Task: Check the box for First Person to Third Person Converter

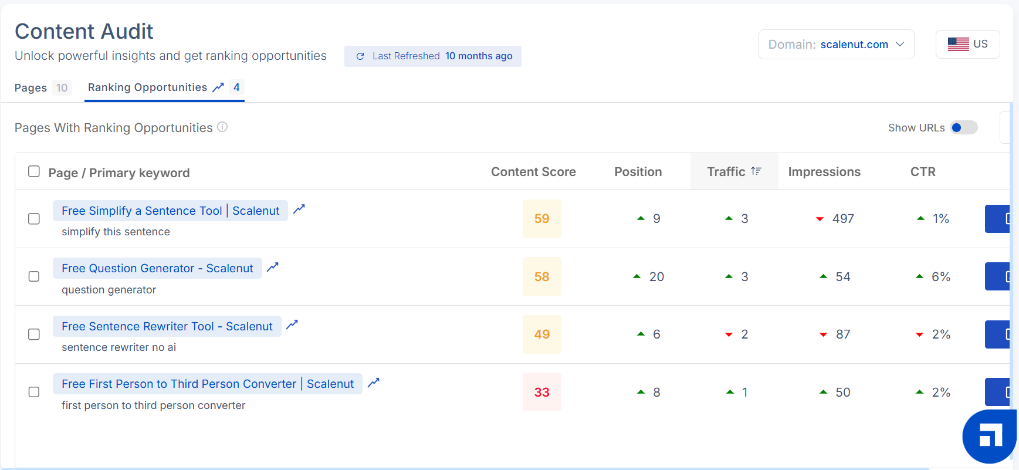Action: coord(34,392)
